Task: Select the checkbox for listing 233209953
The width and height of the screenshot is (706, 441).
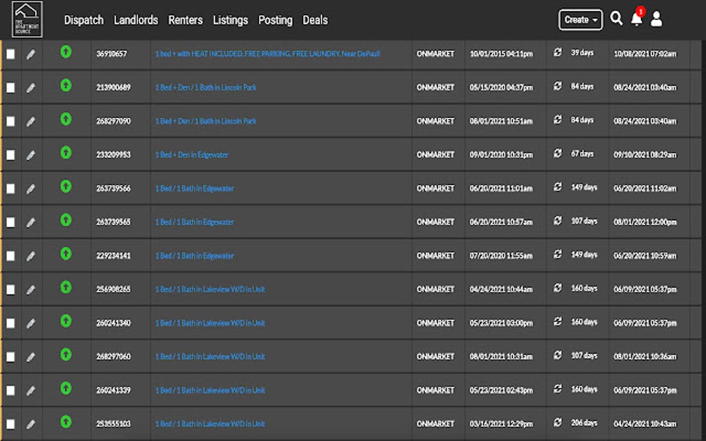Action: click(x=10, y=154)
